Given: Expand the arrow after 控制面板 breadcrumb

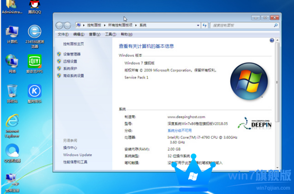Looking at the screenshot, I should 105,25.
